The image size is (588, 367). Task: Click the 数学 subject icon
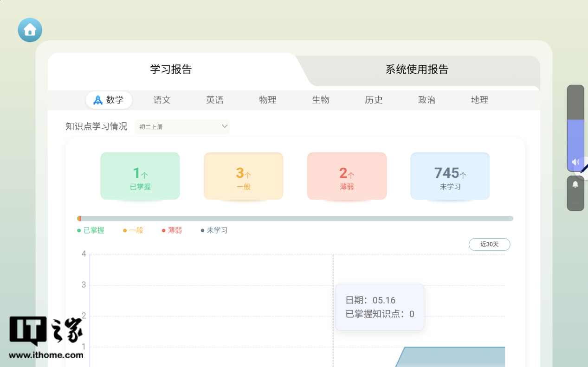click(x=98, y=100)
